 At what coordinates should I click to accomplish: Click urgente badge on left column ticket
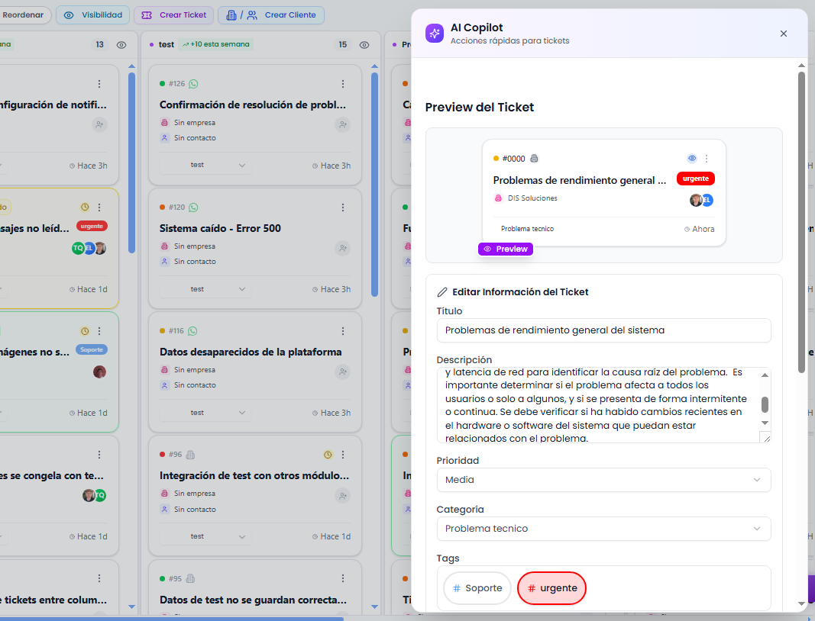(x=92, y=226)
